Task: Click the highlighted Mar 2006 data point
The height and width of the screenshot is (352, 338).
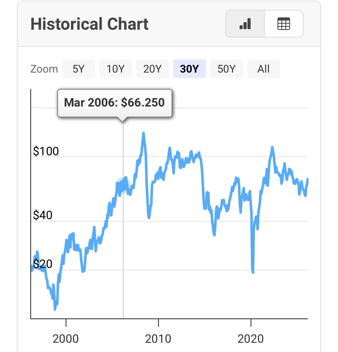Action: pos(123,185)
